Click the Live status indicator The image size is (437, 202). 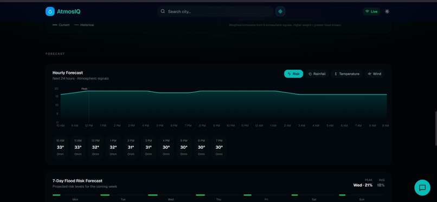click(371, 11)
